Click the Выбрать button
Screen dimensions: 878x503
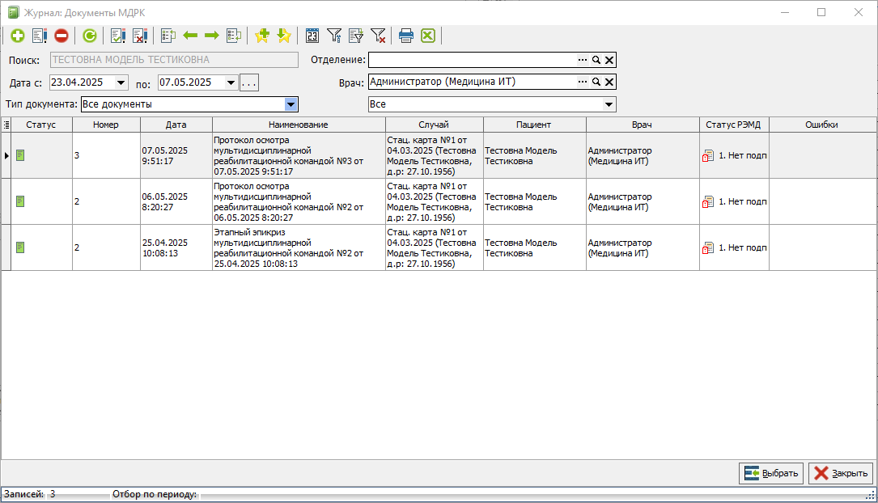tap(771, 473)
